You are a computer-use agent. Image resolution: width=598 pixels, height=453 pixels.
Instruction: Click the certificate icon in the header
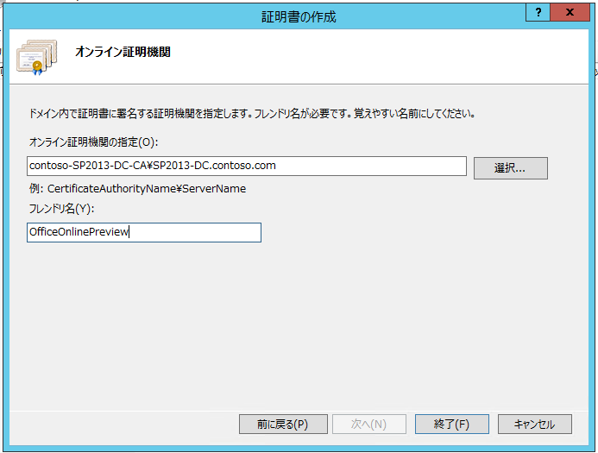click(37, 56)
